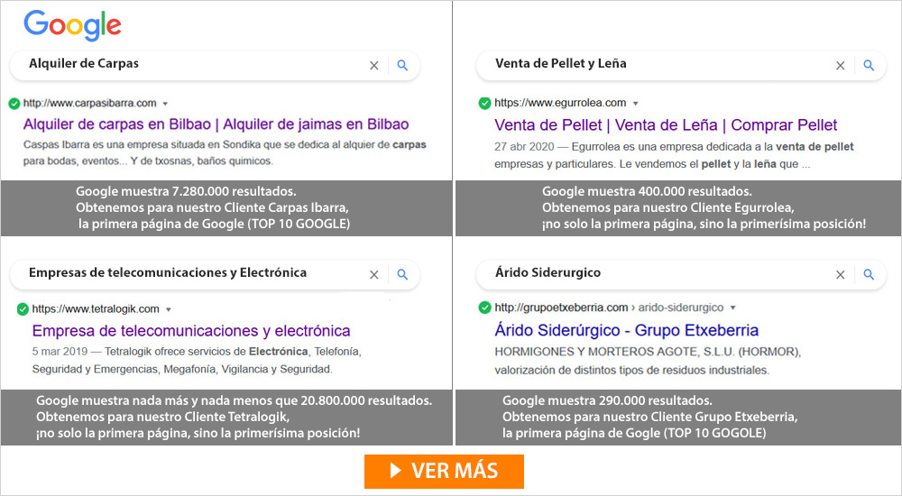The height and width of the screenshot is (496, 902).
Task: Clear the Alquiler de Carpas search
Action: [x=374, y=66]
